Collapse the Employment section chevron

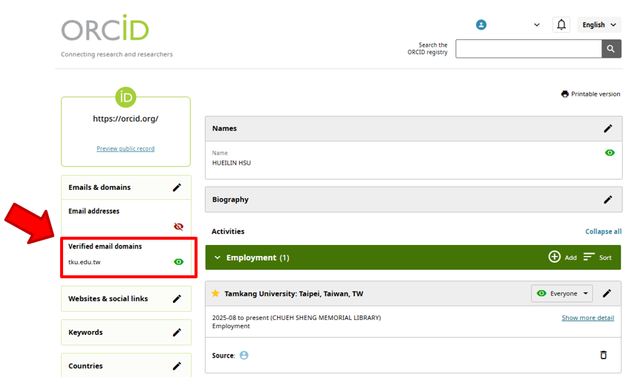(x=218, y=258)
